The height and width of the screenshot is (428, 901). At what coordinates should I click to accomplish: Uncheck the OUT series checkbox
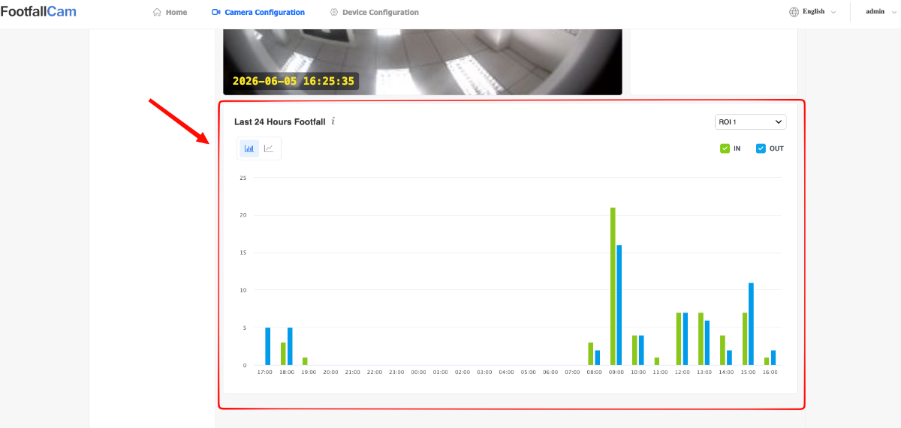[761, 148]
